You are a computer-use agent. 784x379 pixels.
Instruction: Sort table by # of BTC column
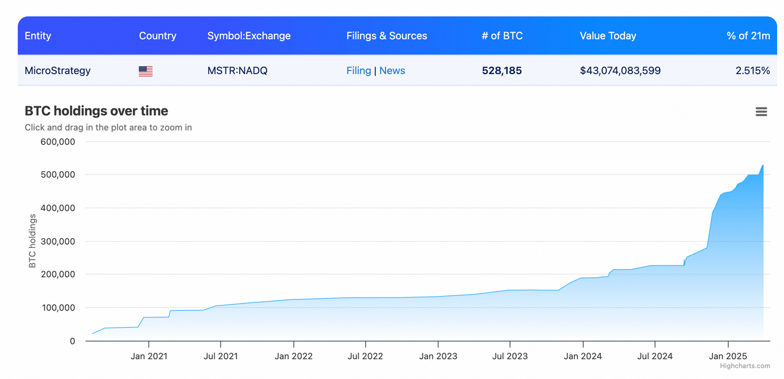pos(502,35)
